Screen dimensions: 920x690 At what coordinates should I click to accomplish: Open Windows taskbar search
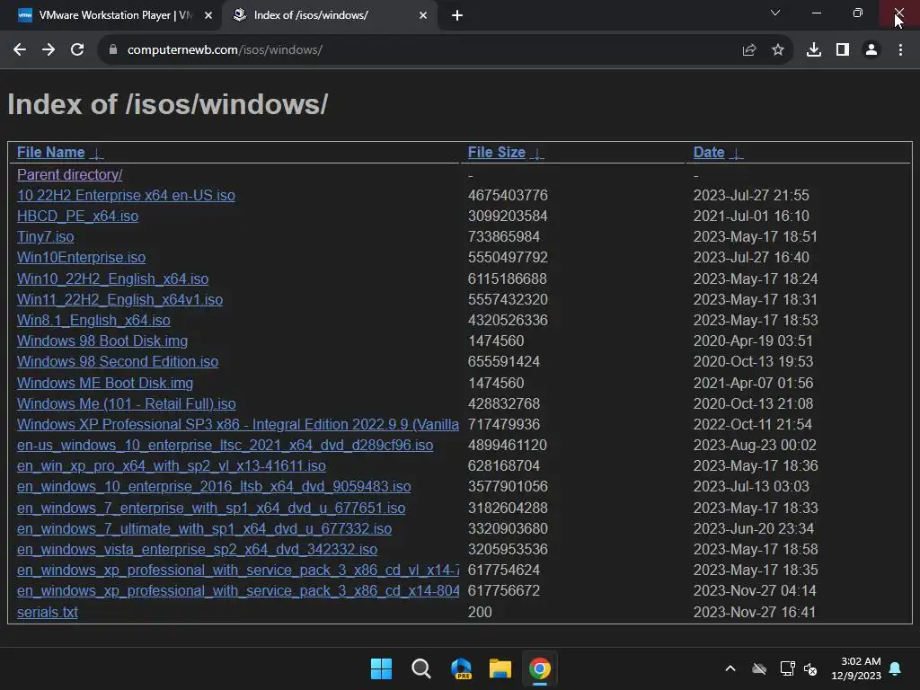pos(421,668)
